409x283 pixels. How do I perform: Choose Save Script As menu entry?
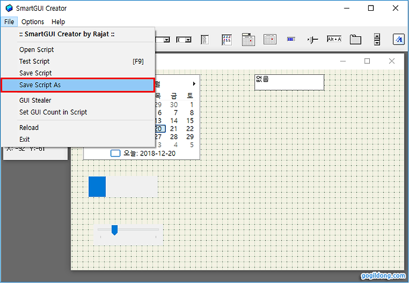point(78,85)
